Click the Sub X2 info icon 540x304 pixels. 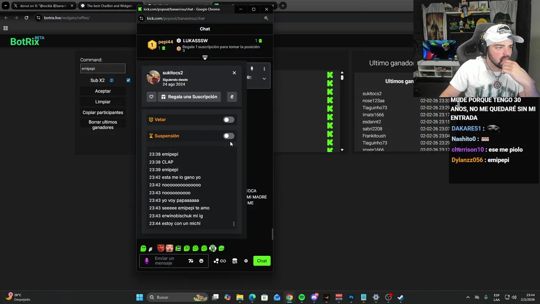[111, 80]
